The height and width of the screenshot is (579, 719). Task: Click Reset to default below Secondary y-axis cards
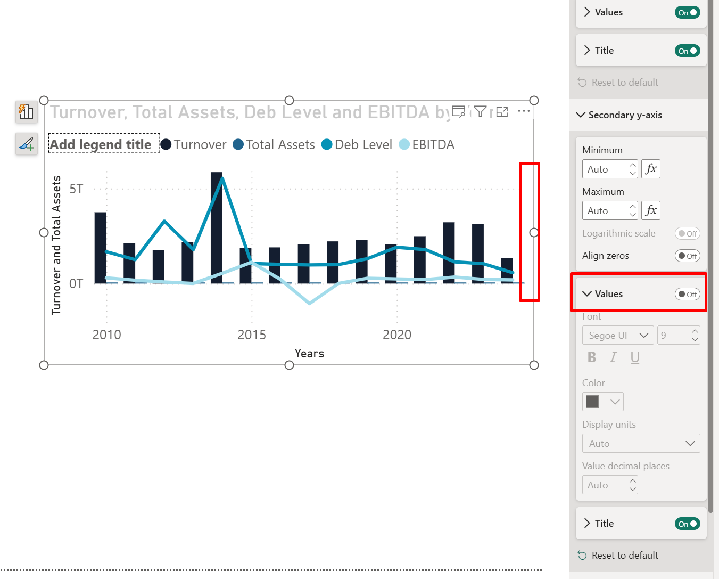[x=618, y=556]
